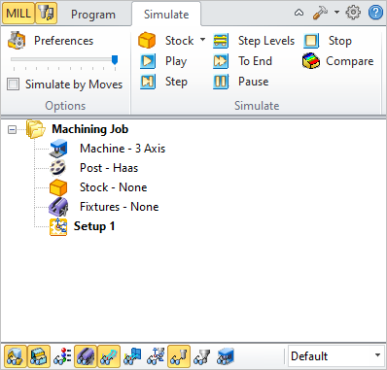Viewport: 387px width, 370px height.
Task: Toggle stock model visibility in bottom bar
Action: tap(16, 356)
